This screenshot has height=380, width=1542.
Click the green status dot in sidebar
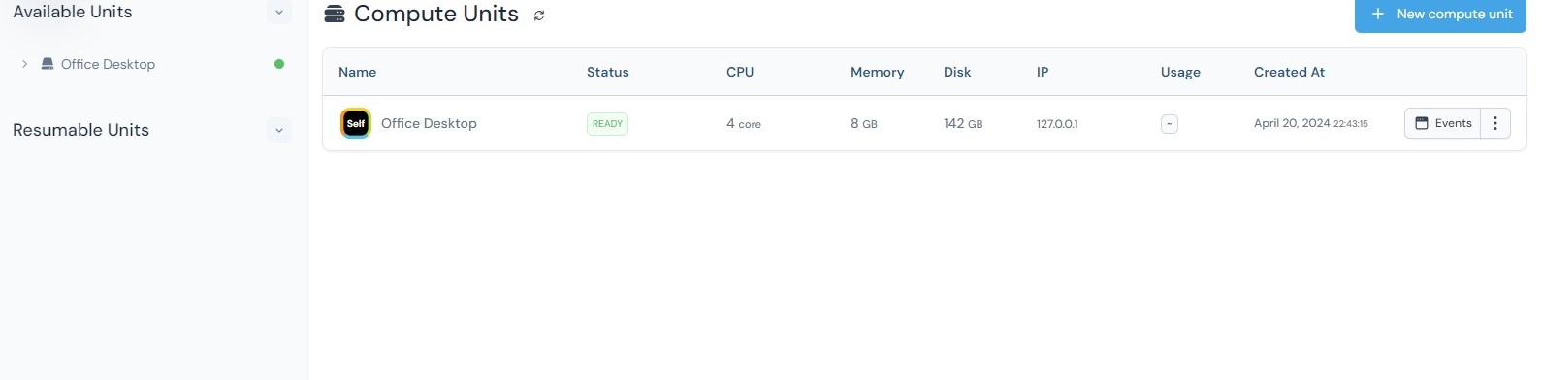(279, 64)
